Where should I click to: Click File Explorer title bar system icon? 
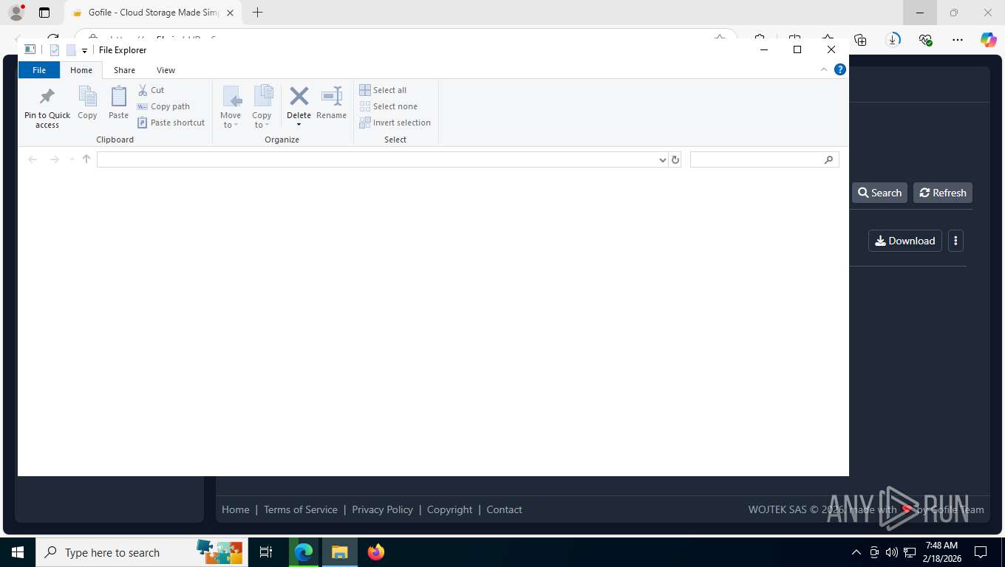tap(30, 49)
